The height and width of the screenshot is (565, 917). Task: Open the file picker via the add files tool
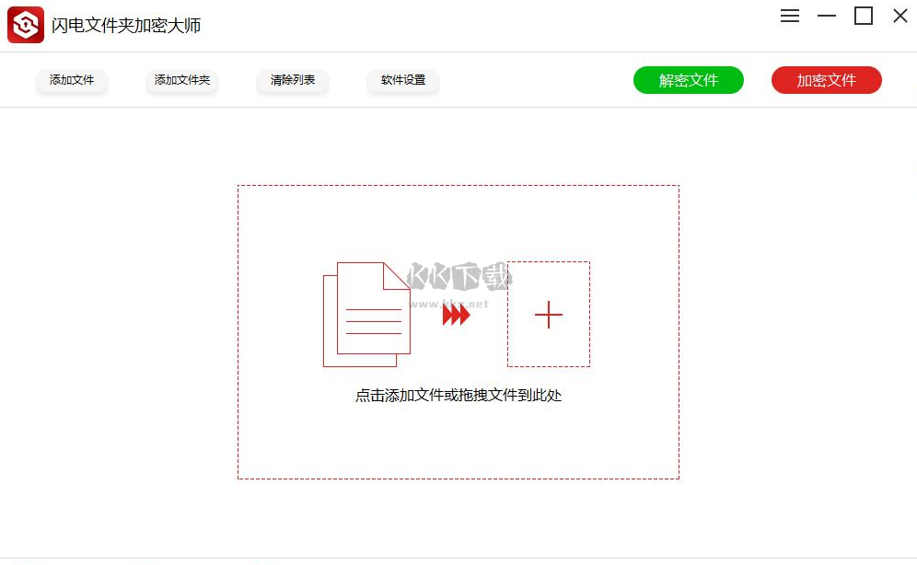pyautogui.click(x=72, y=80)
